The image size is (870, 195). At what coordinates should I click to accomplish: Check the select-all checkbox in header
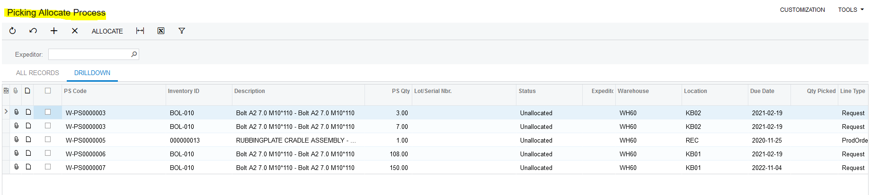coord(48,91)
